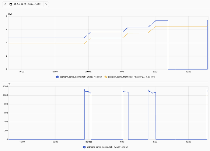Click the kWh axis unit label
Image resolution: width=210 pixels, height=151 pixels.
[x=10, y=14]
